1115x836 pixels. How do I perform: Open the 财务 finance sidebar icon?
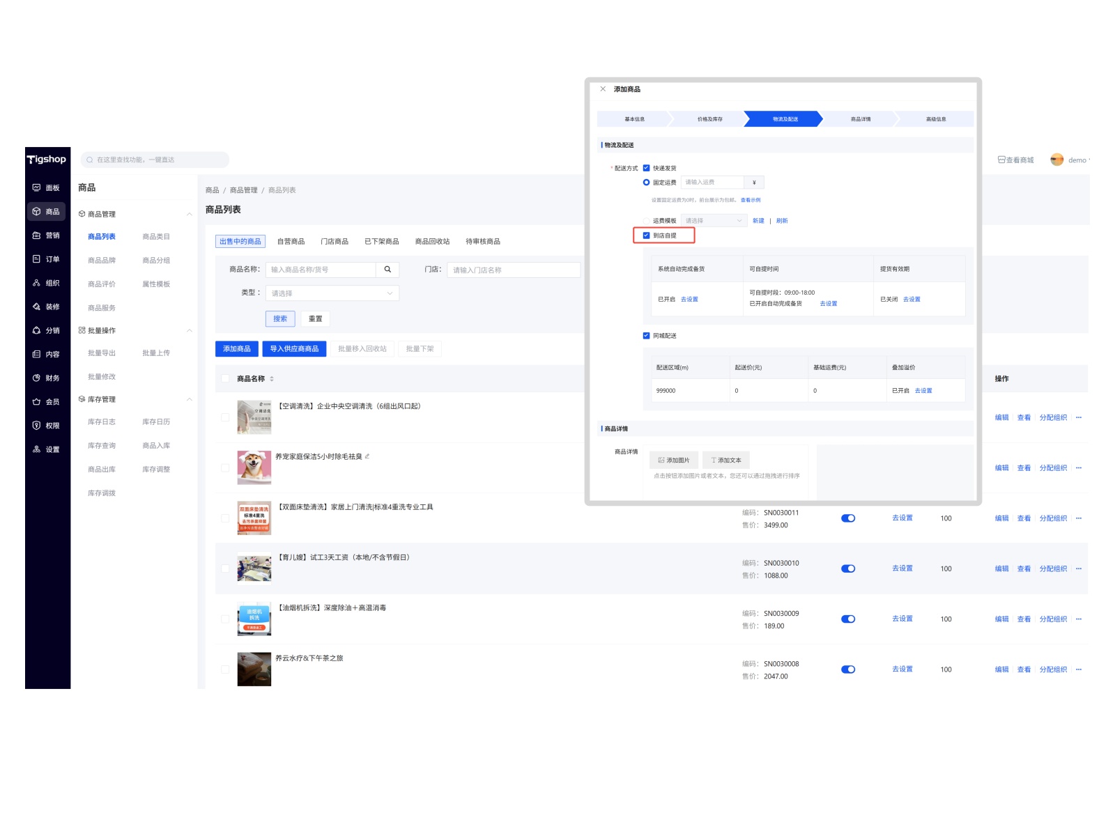(37, 378)
